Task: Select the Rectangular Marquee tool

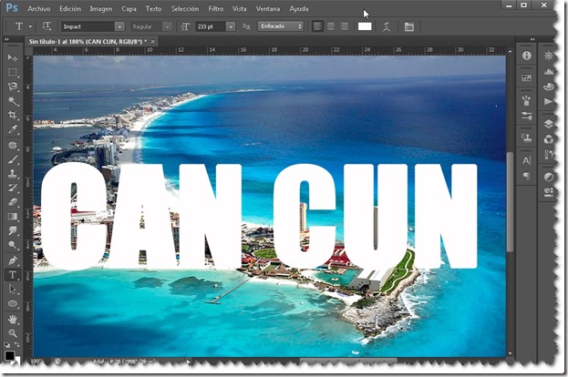Action: point(13,72)
